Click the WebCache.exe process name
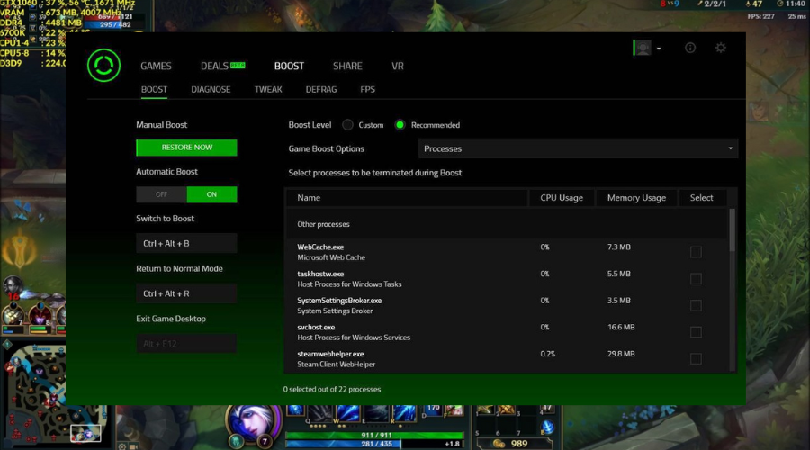 pos(320,247)
